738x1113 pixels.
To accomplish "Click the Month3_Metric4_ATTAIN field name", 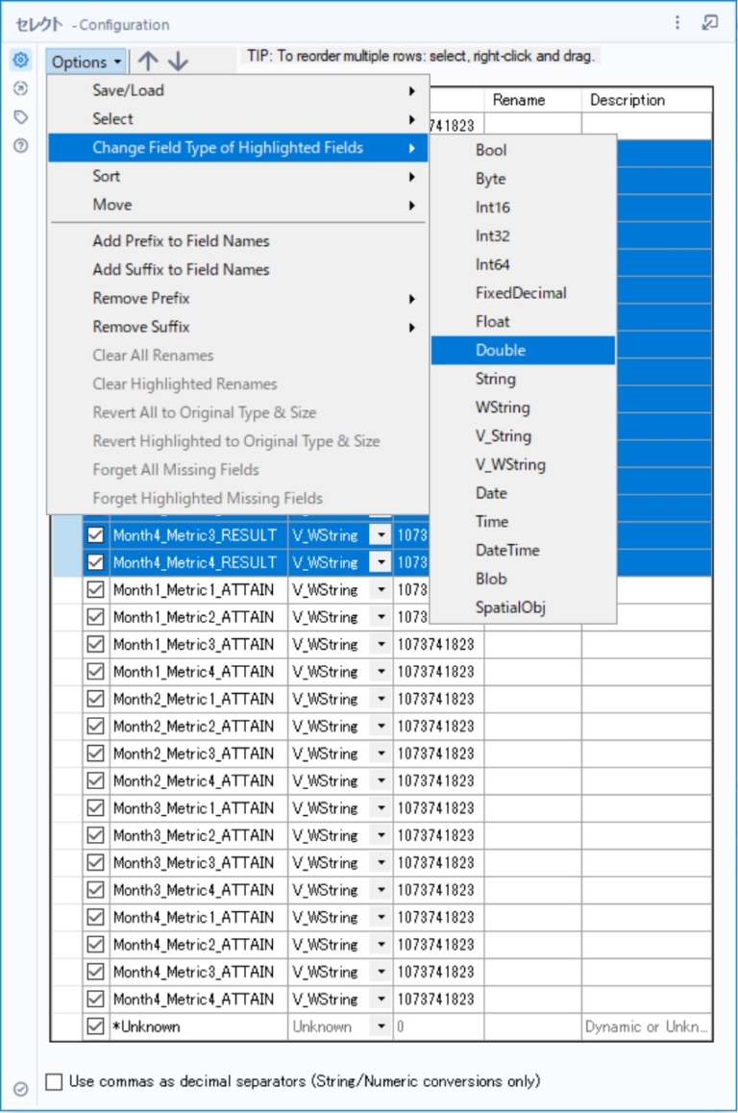I will [x=193, y=889].
